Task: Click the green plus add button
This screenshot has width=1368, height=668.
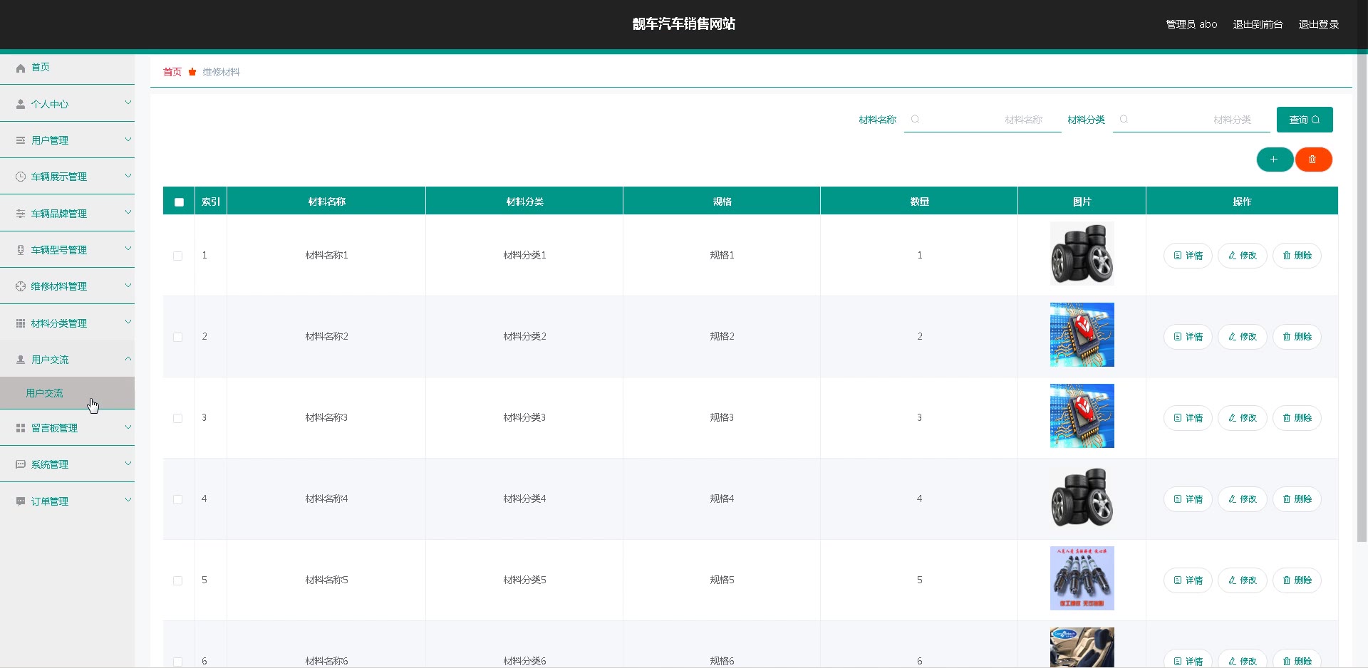Action: click(x=1275, y=160)
